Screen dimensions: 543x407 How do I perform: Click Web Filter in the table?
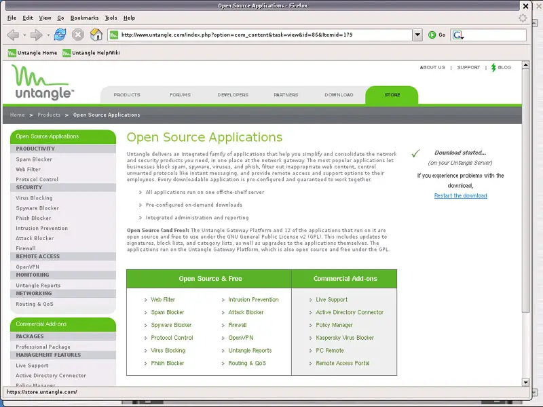pos(163,300)
